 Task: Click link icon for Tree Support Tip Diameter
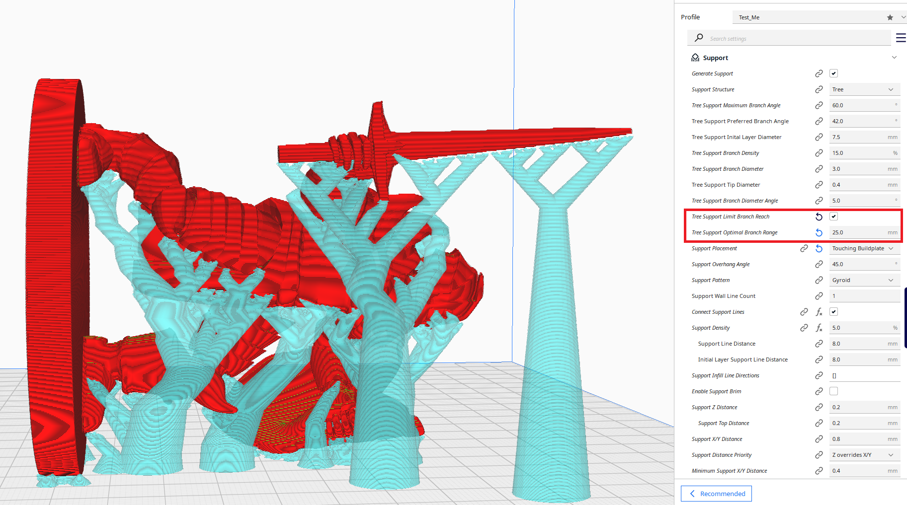pos(819,185)
